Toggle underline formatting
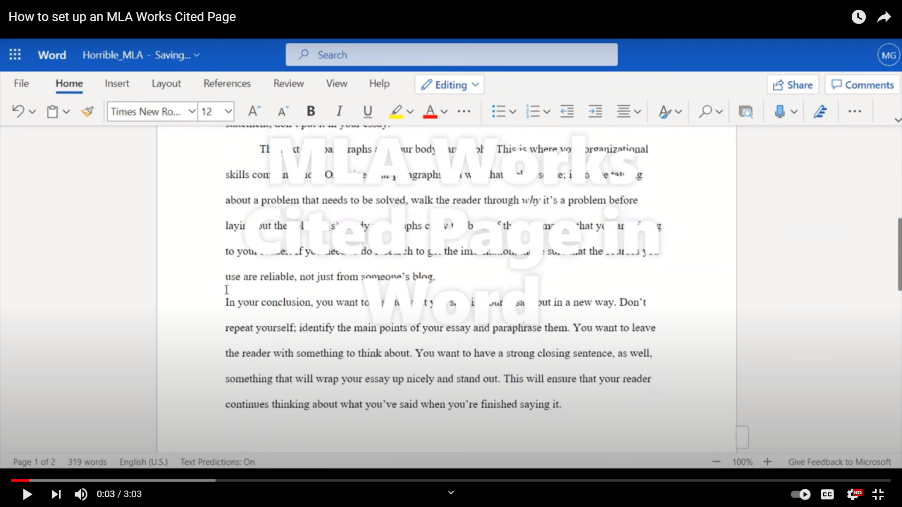The height and width of the screenshot is (507, 902). coord(367,111)
